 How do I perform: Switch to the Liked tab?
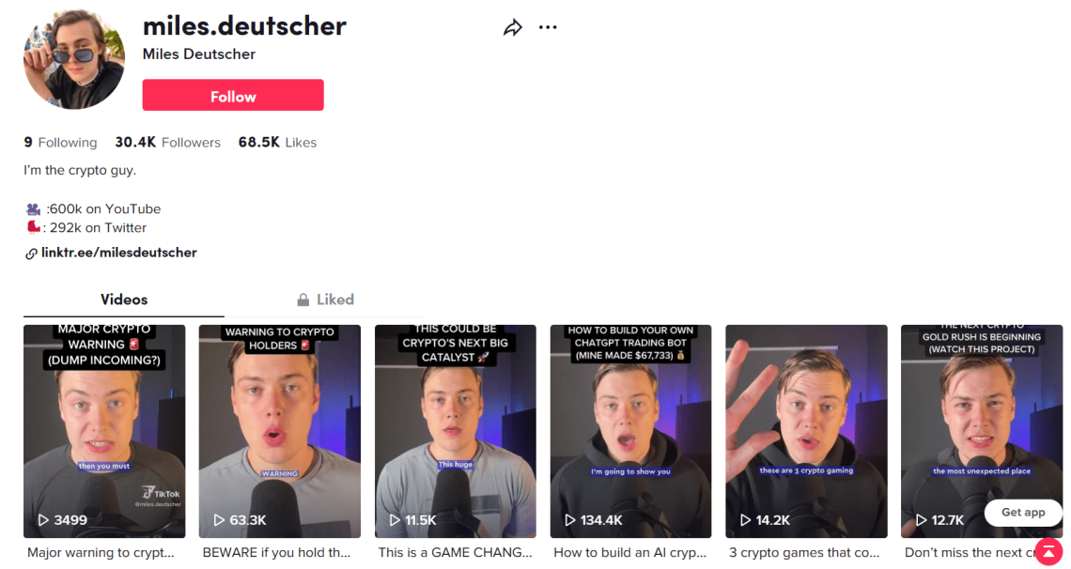tap(325, 300)
